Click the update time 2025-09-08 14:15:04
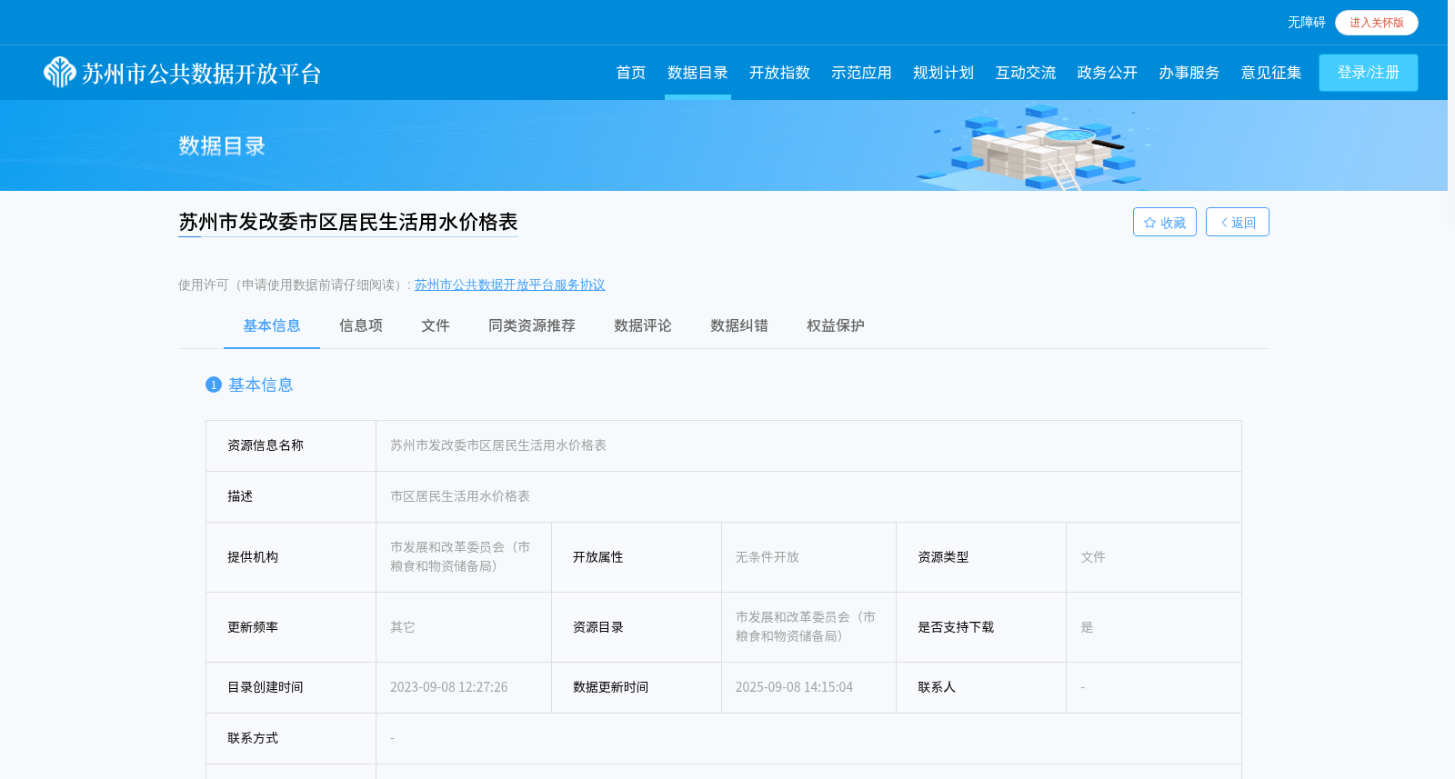Screen dimensions: 1455x779 (794, 687)
